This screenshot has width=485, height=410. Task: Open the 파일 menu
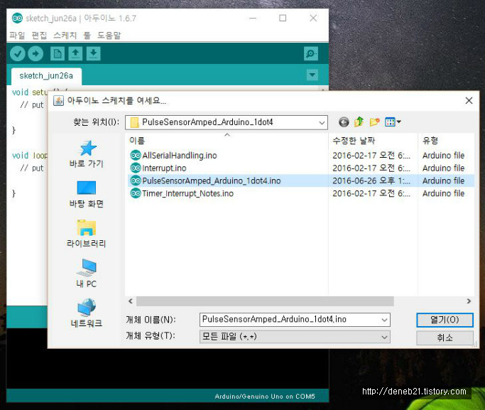tap(17, 36)
